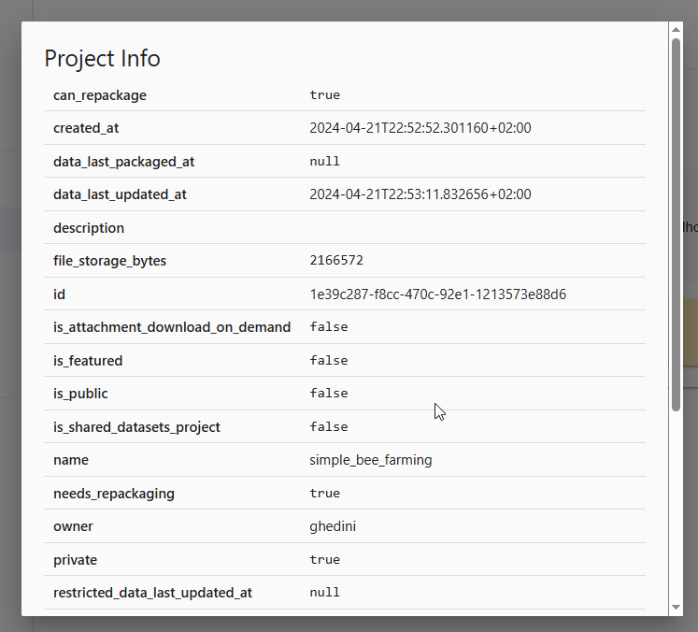Click null value of restricted_data_last_updated_at
This screenshot has width=698, height=632.
(x=325, y=593)
